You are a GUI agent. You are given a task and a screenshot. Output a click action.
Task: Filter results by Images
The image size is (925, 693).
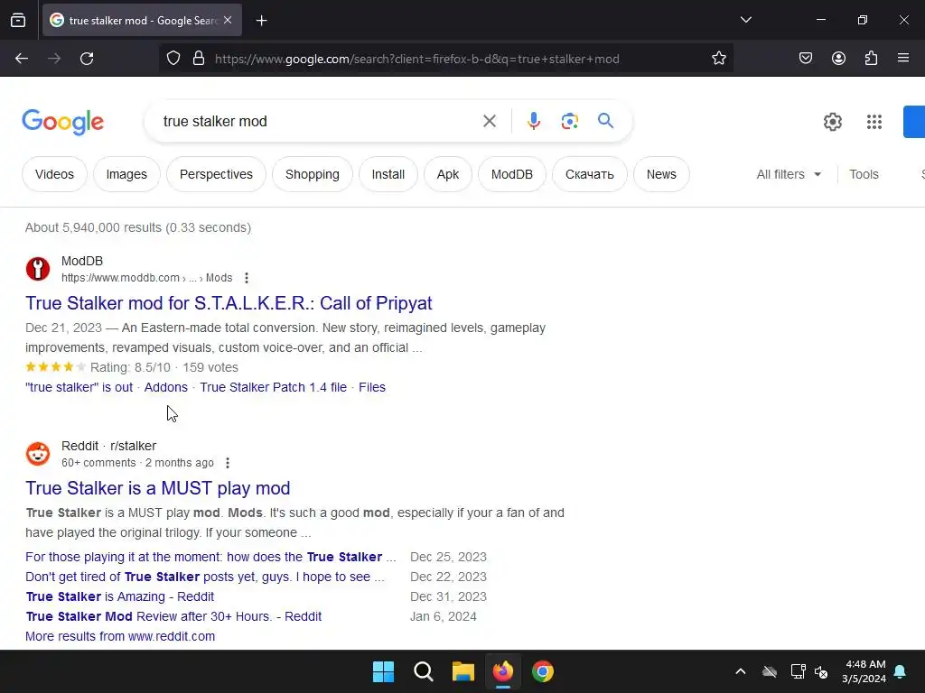point(126,174)
